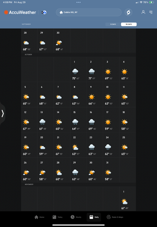Tap the October 9 sunny icon
157x227 pixels.
tap(92, 97)
